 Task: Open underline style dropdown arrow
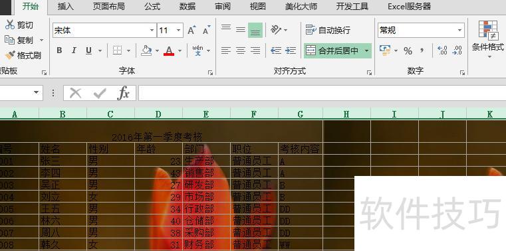click(x=100, y=51)
